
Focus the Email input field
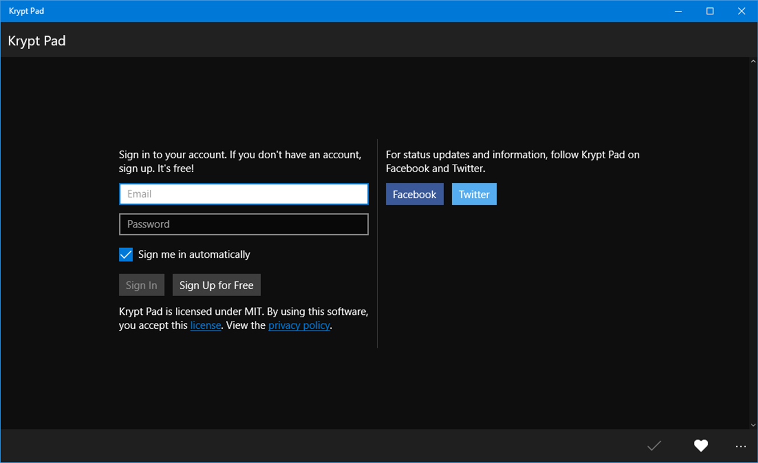tap(244, 194)
